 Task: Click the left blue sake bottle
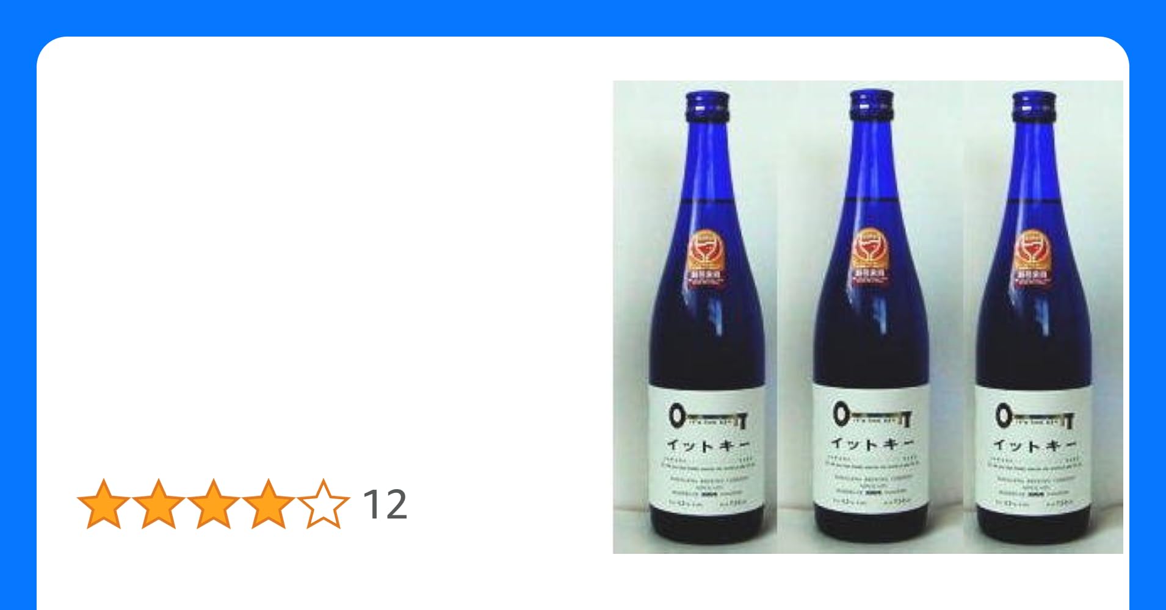pyautogui.click(x=708, y=317)
